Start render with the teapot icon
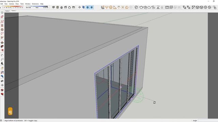Image resolution: width=218 pixels, height=122 pixels. click(x=141, y=7)
